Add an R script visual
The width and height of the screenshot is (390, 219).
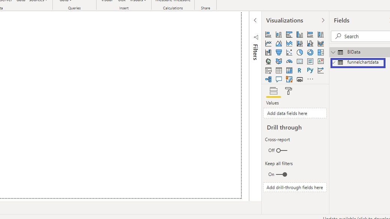[299, 70]
